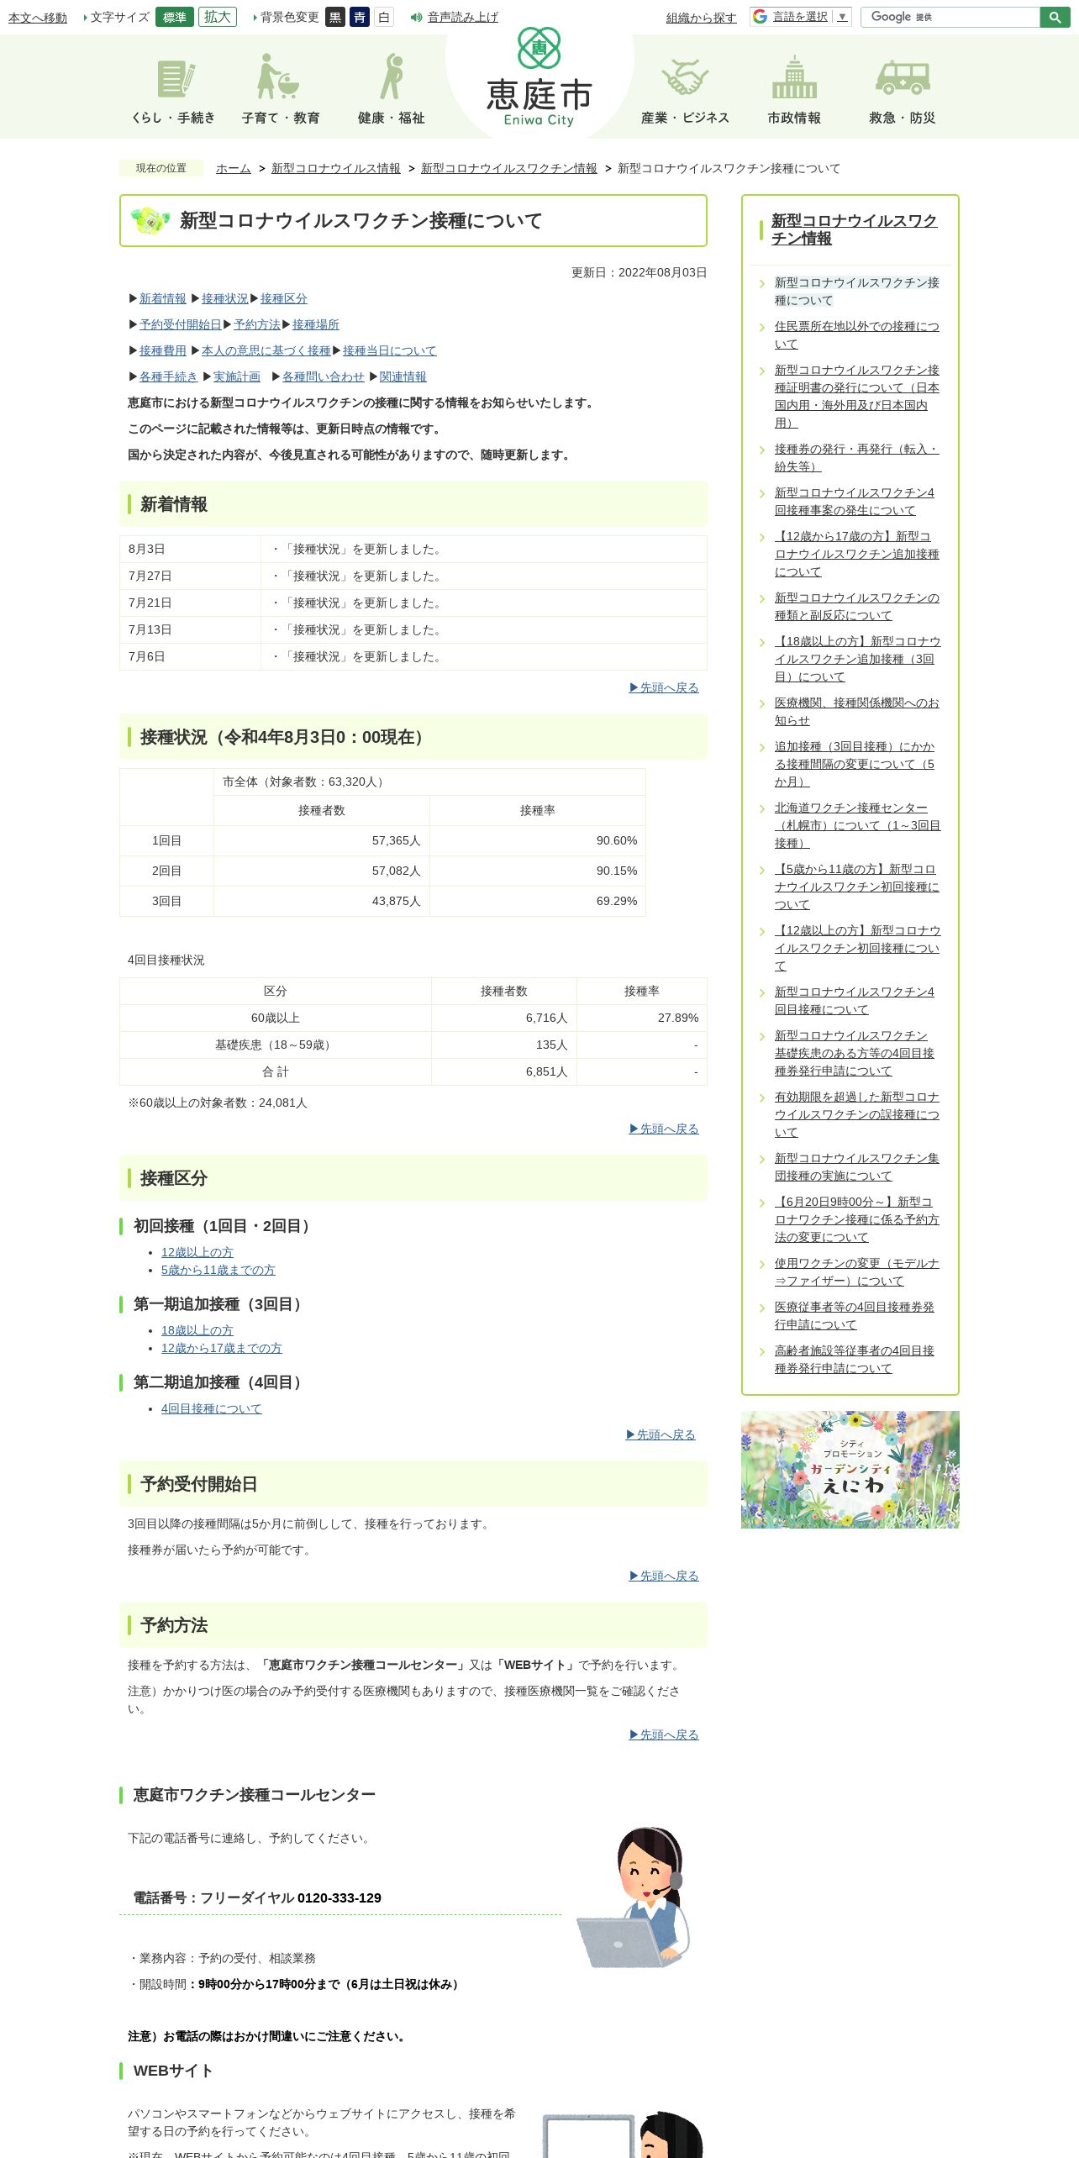Open the 言語を選択 language dropdown
The height and width of the screenshot is (2158, 1079).
810,17
